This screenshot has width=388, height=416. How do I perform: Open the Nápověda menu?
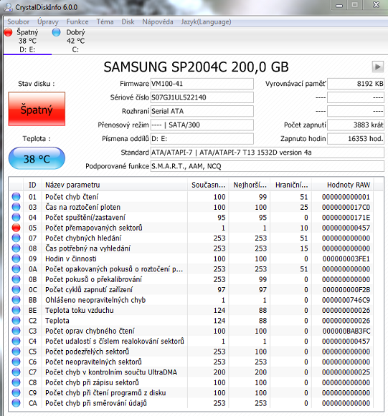pos(158,21)
